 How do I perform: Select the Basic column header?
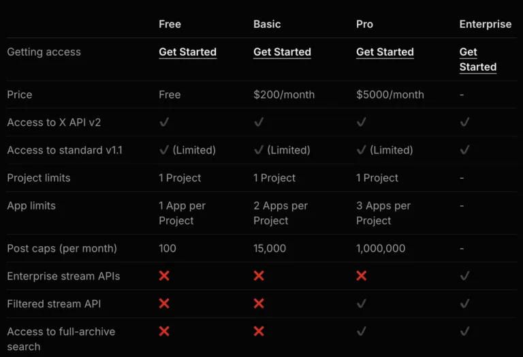click(x=267, y=24)
